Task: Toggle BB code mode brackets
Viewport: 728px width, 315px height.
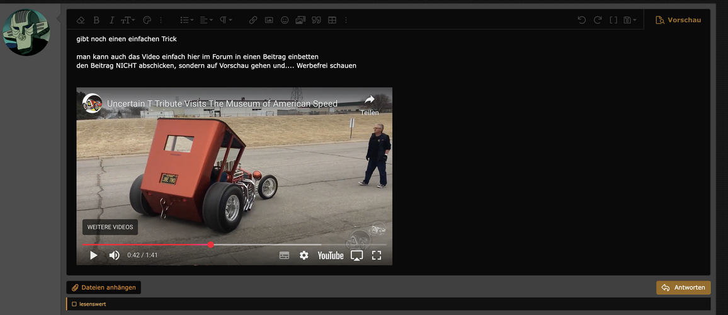Action: tap(613, 20)
